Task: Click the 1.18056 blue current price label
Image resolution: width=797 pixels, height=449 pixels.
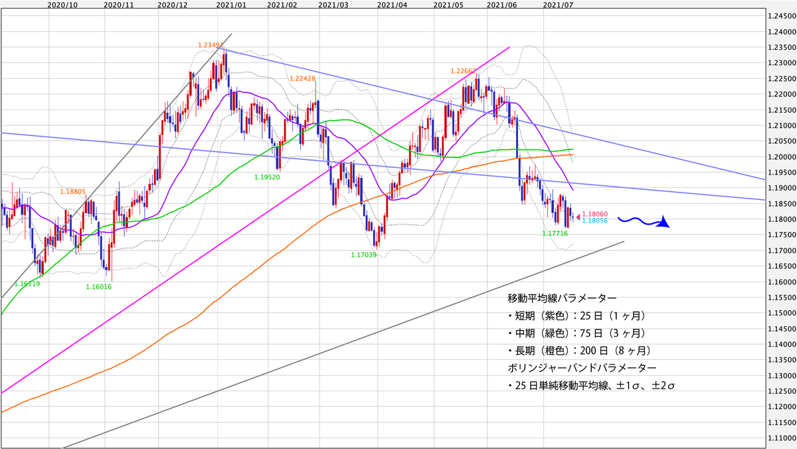Action: (594, 221)
